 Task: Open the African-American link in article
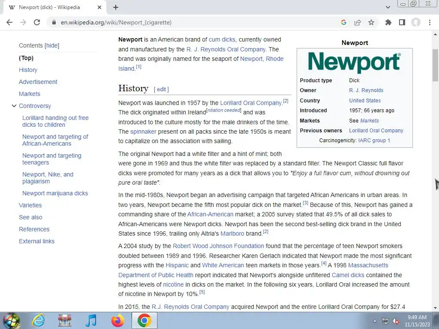tap(210, 214)
